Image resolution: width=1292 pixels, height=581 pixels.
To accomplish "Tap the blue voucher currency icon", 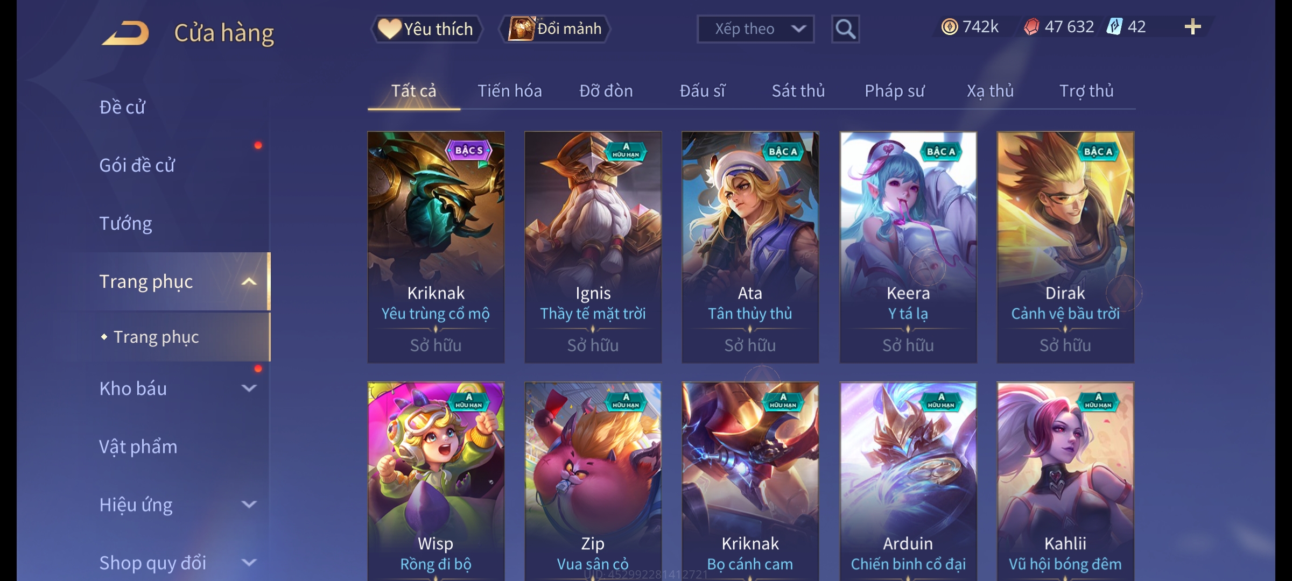I will 1114,27.
